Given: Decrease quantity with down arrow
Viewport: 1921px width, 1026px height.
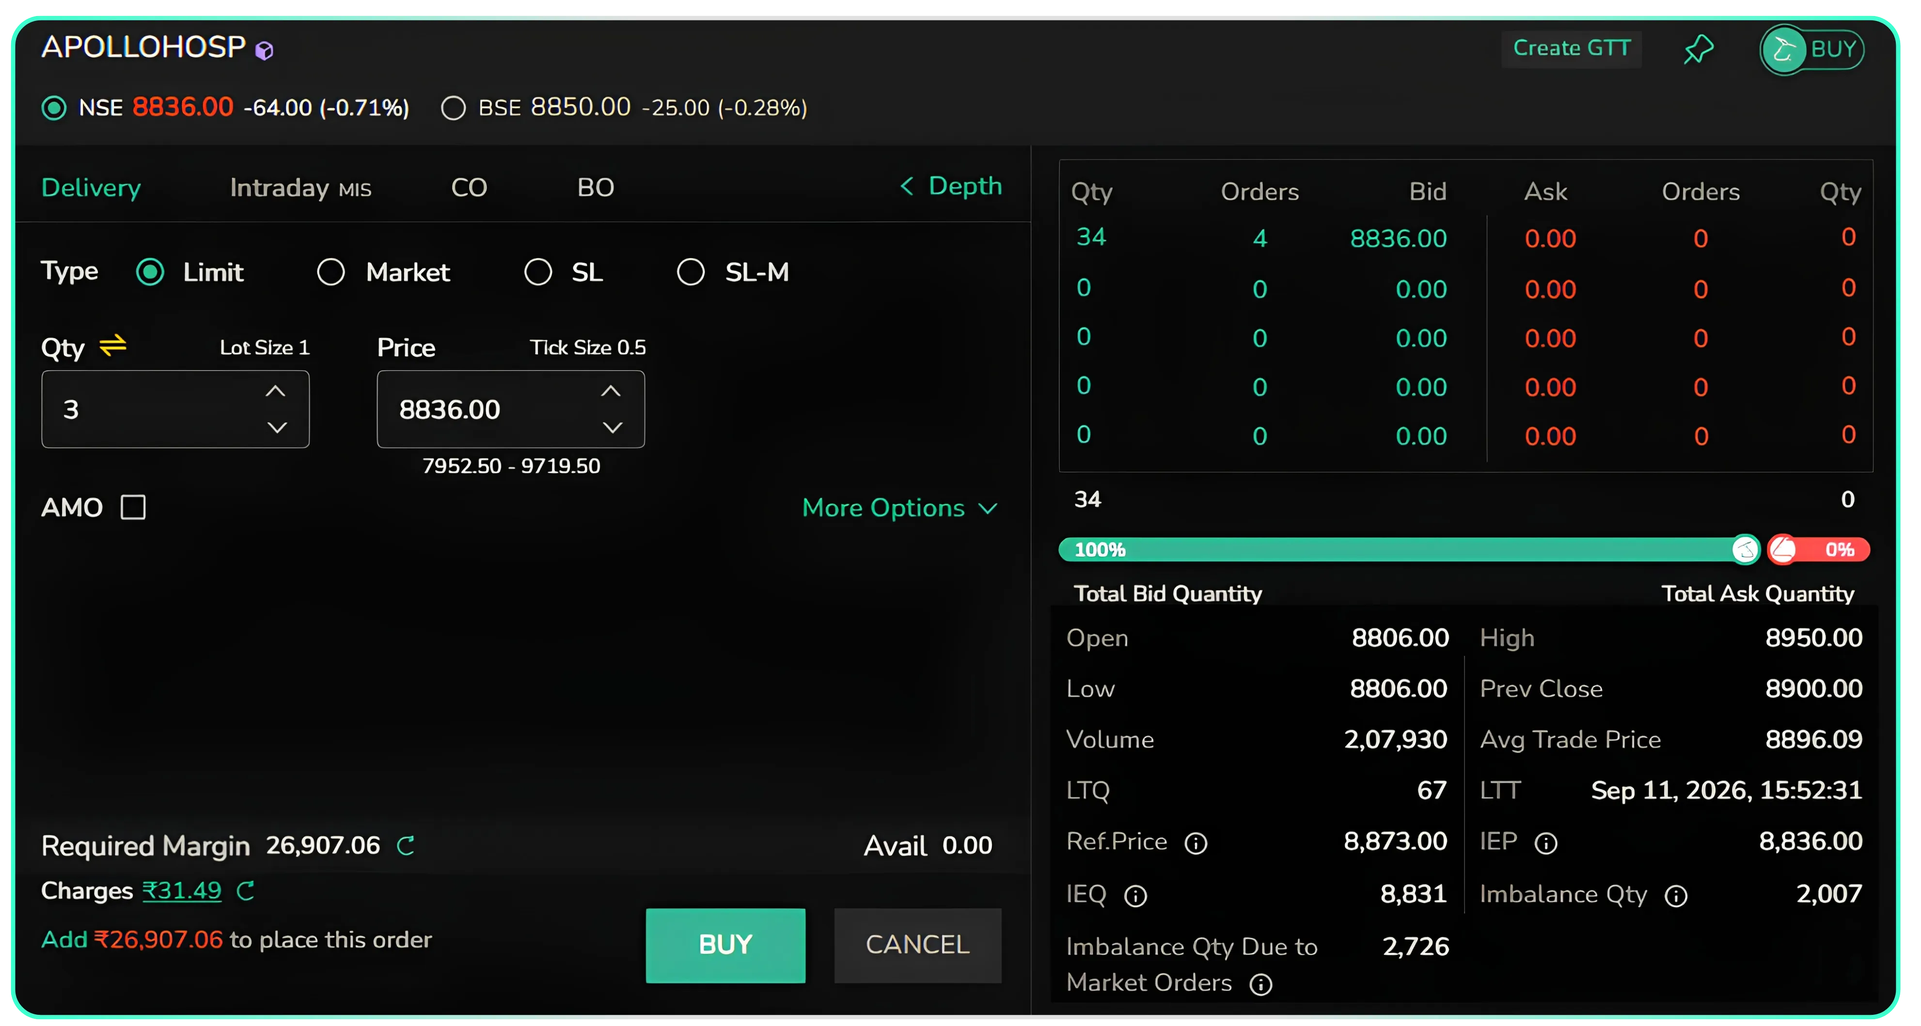Looking at the screenshot, I should coord(277,427).
